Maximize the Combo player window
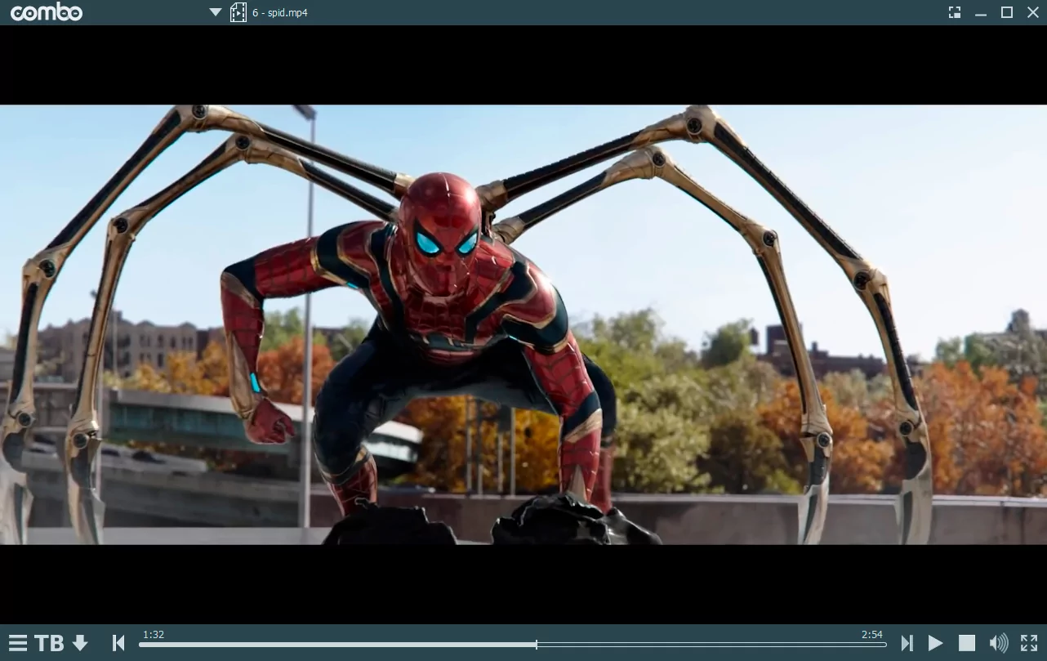This screenshot has height=661, width=1047. (x=1007, y=12)
